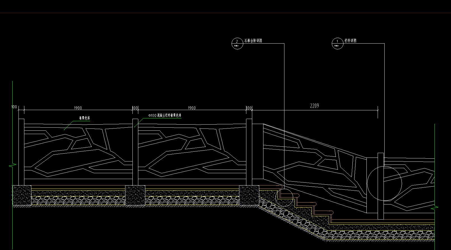Select the 石板台阶详图 title text
This screenshot has width=451, height=250.
[x=253, y=41]
